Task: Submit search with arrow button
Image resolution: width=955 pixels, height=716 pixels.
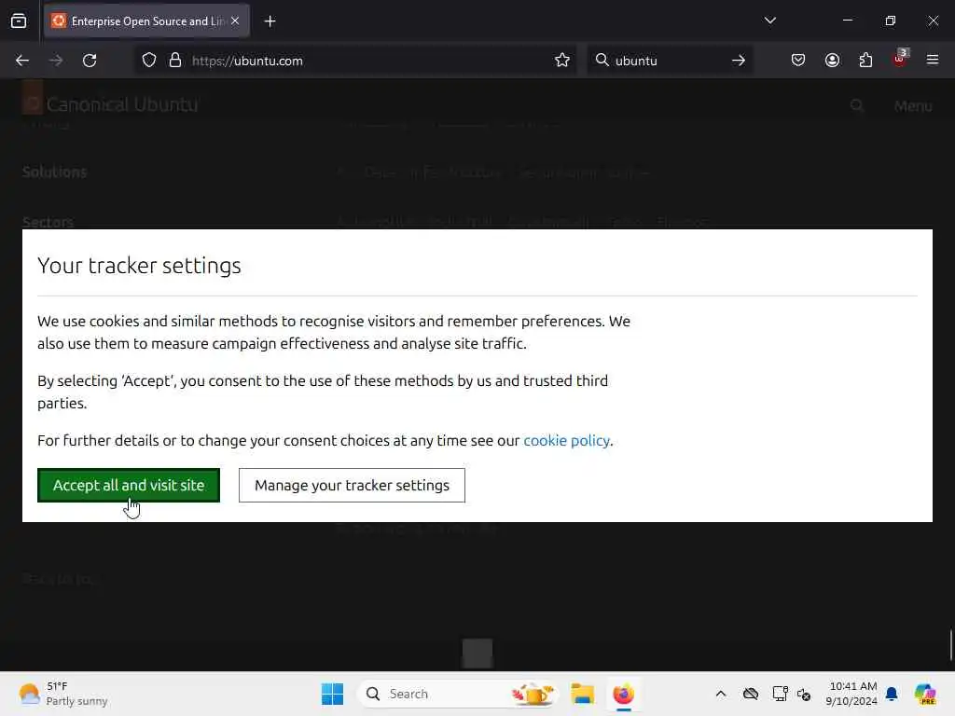Action: coord(739,61)
